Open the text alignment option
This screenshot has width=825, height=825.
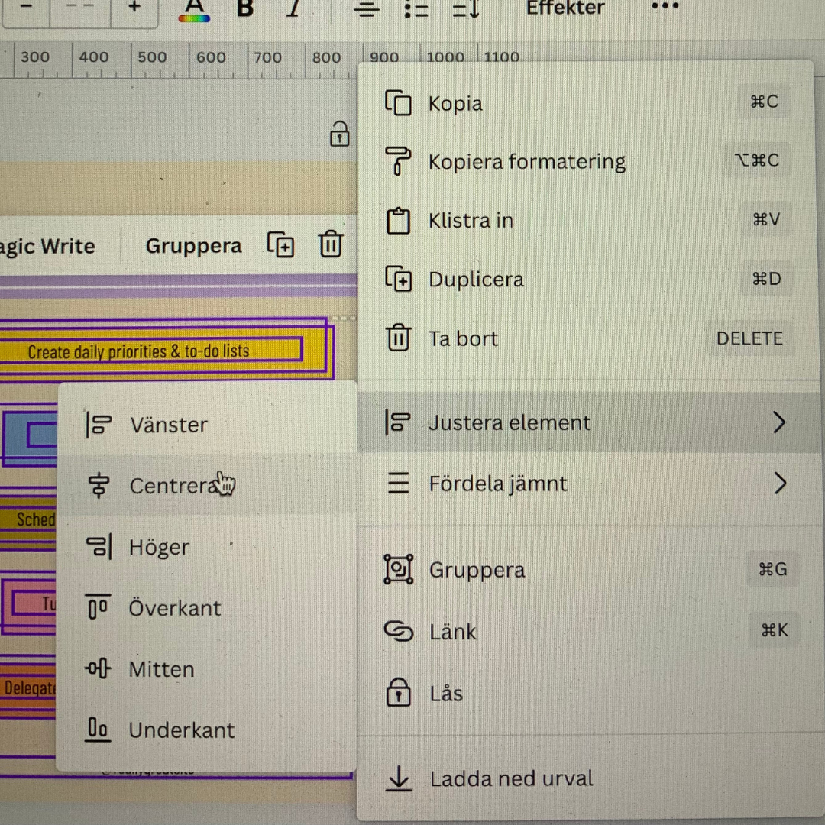[x=367, y=9]
